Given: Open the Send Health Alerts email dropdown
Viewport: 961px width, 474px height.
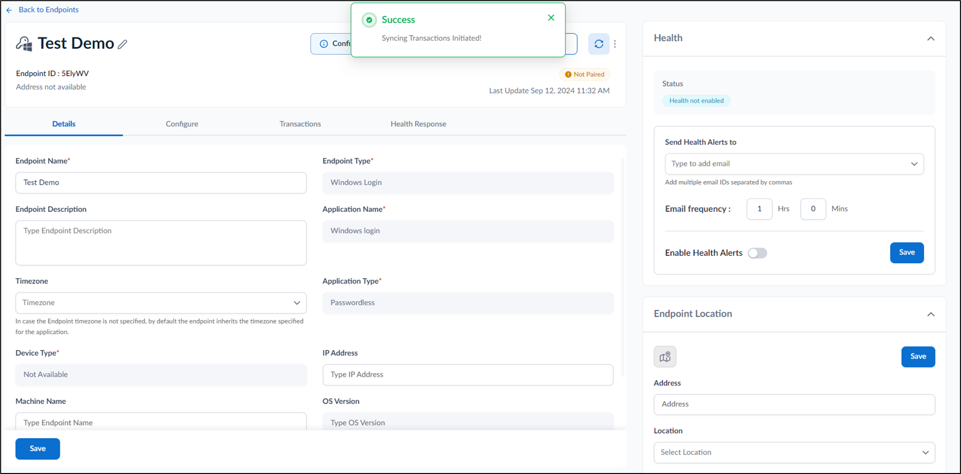Looking at the screenshot, I should (x=794, y=164).
